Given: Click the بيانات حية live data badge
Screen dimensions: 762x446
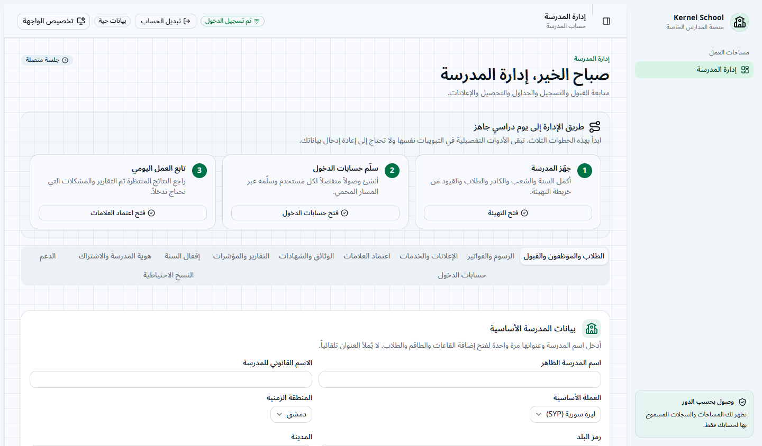Looking at the screenshot, I should pos(112,21).
